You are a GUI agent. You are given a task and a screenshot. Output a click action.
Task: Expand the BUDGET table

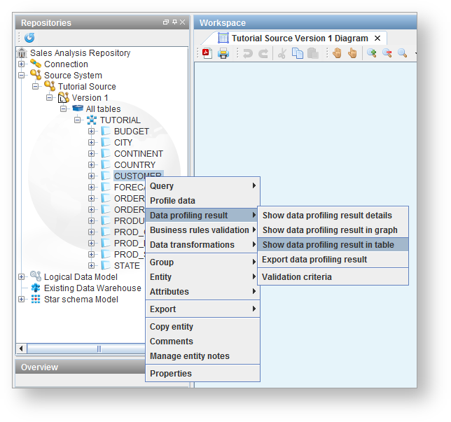tap(92, 131)
